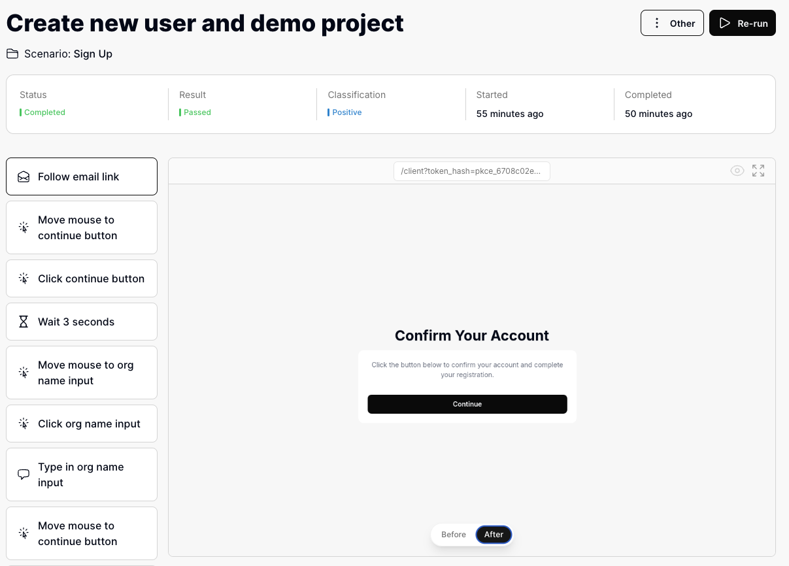The image size is (789, 566).
Task: Click the Create new user and demo project title
Action: point(205,24)
